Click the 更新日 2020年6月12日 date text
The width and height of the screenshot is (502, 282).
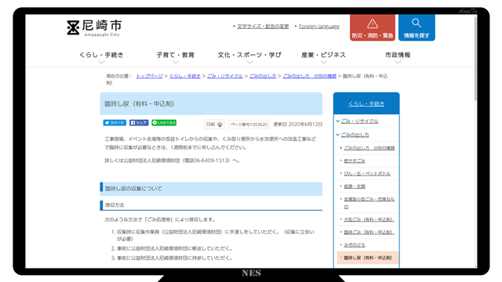[x=298, y=124]
